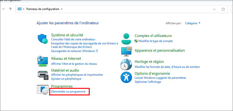Open Apparence et personnalisation category
The height and width of the screenshot is (111, 233).
(160, 50)
